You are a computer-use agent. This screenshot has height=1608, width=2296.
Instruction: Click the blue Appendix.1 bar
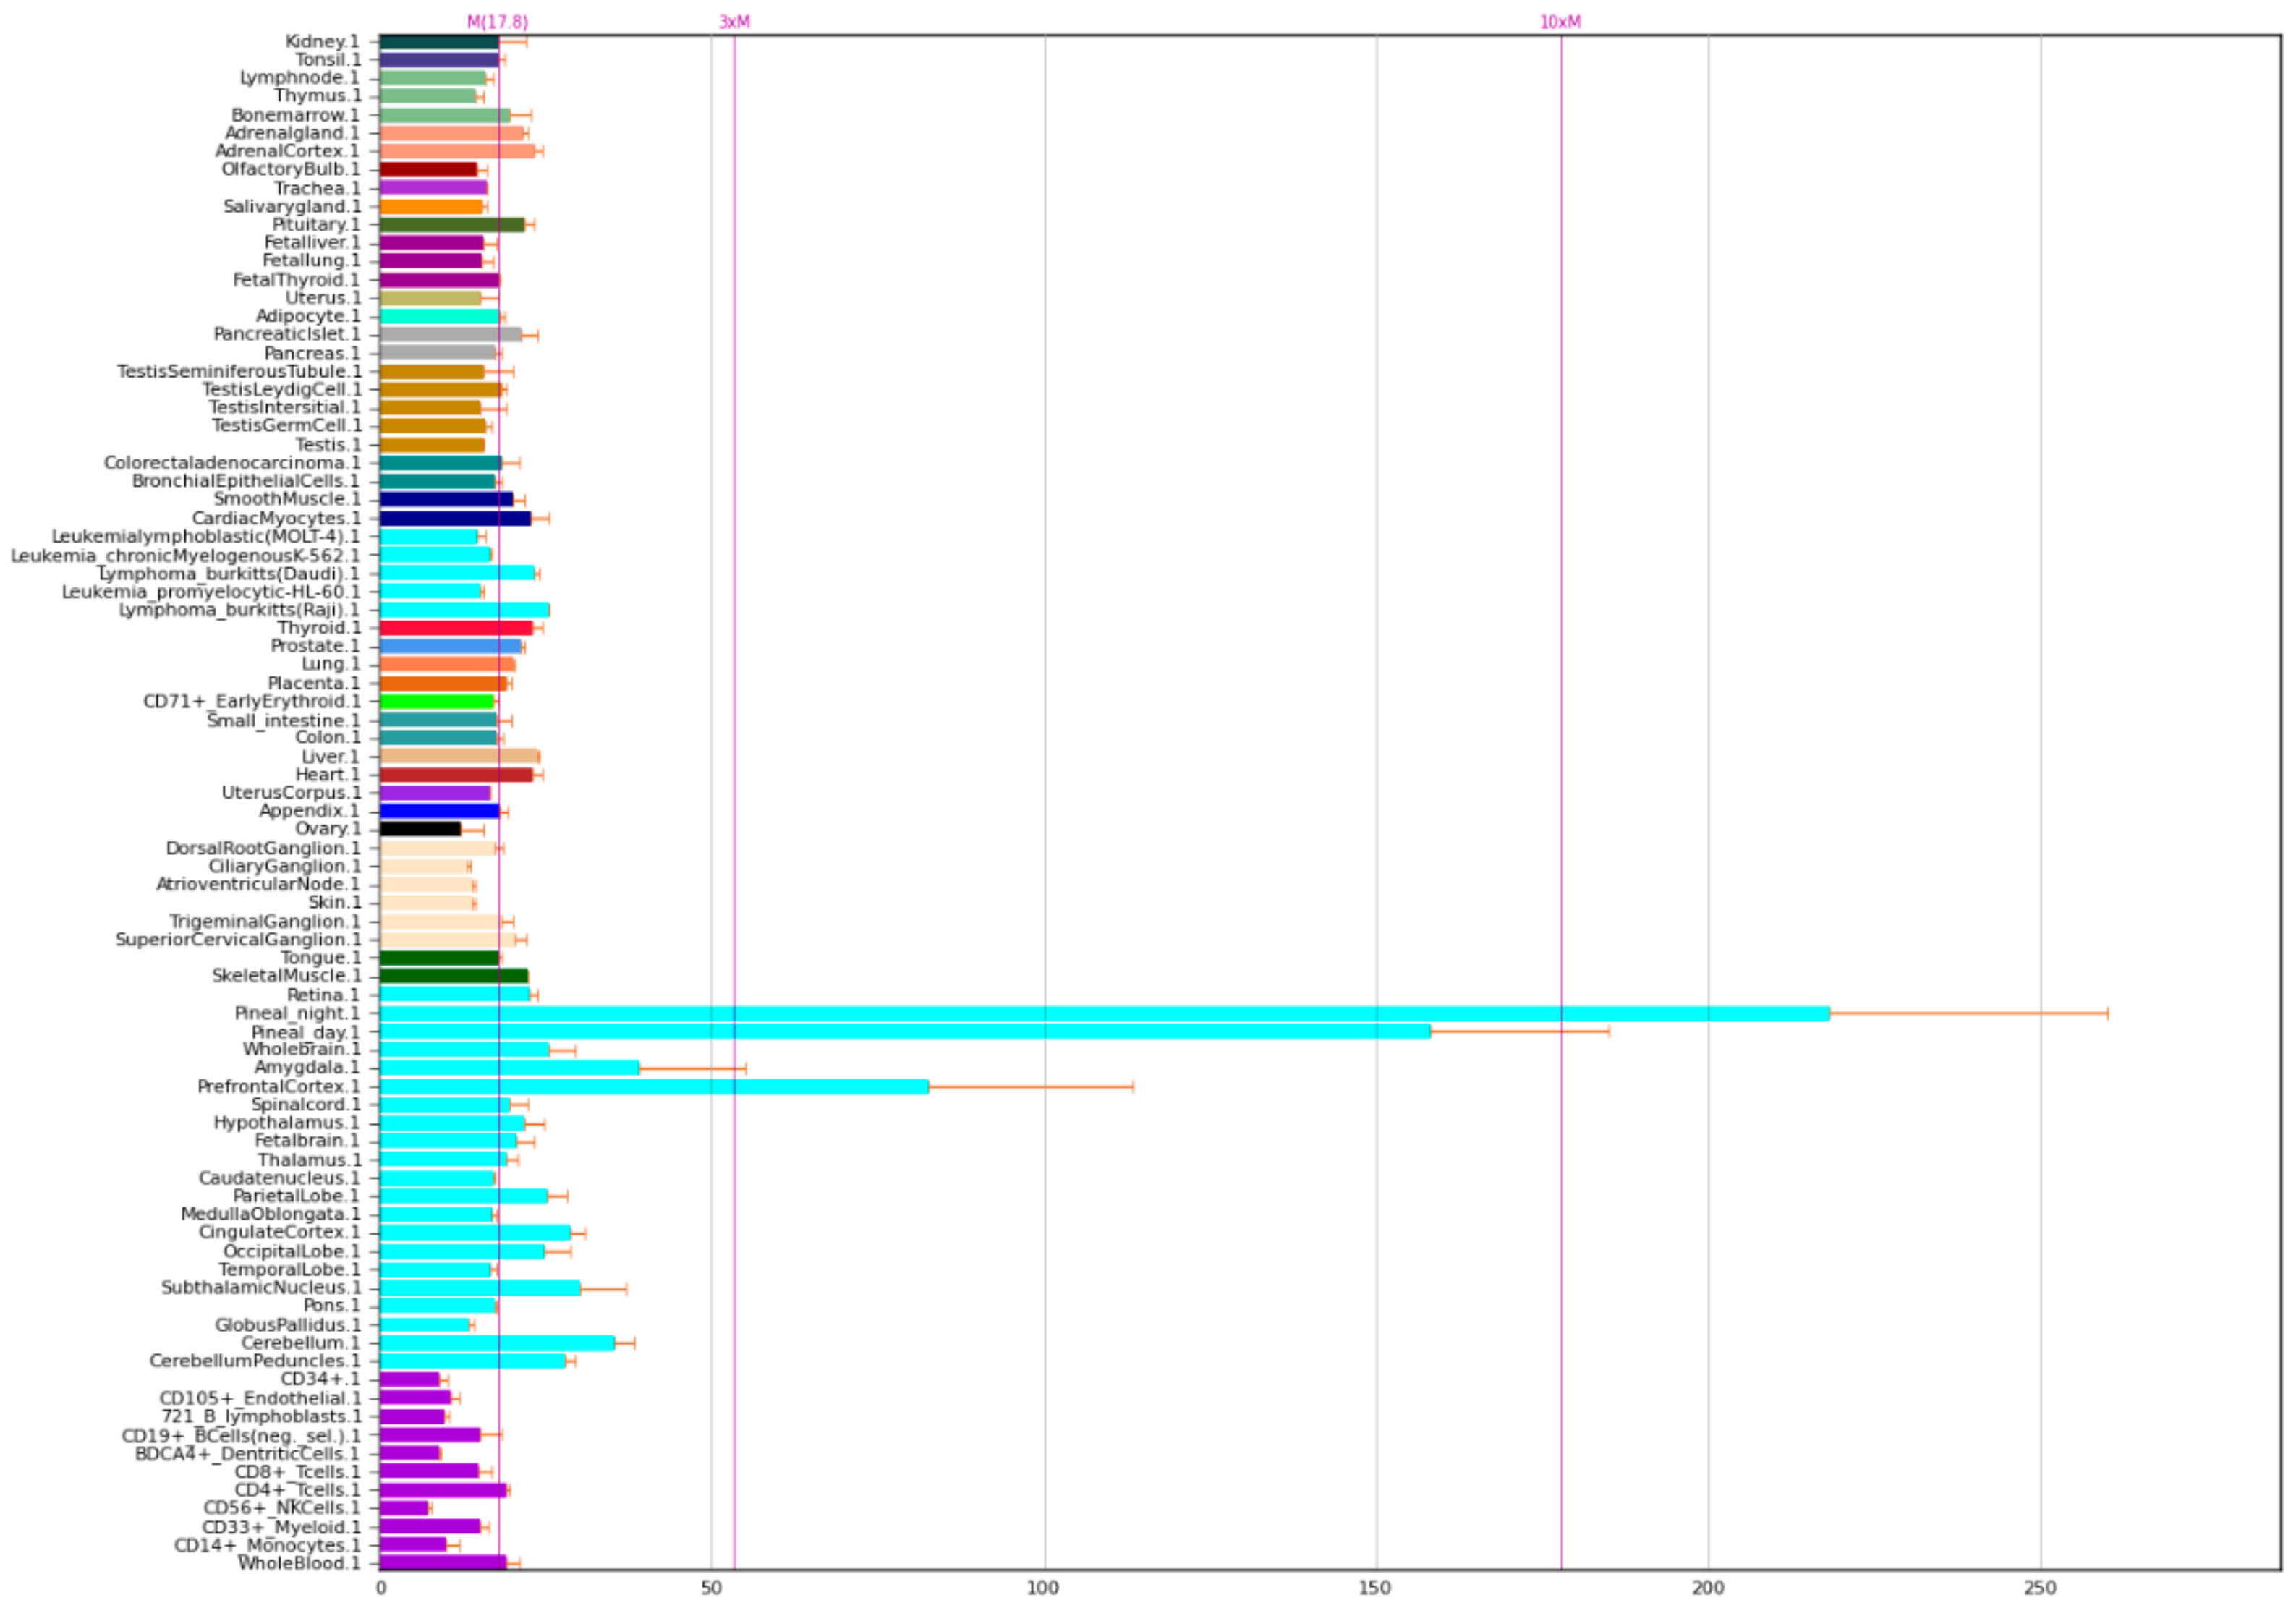click(x=438, y=811)
